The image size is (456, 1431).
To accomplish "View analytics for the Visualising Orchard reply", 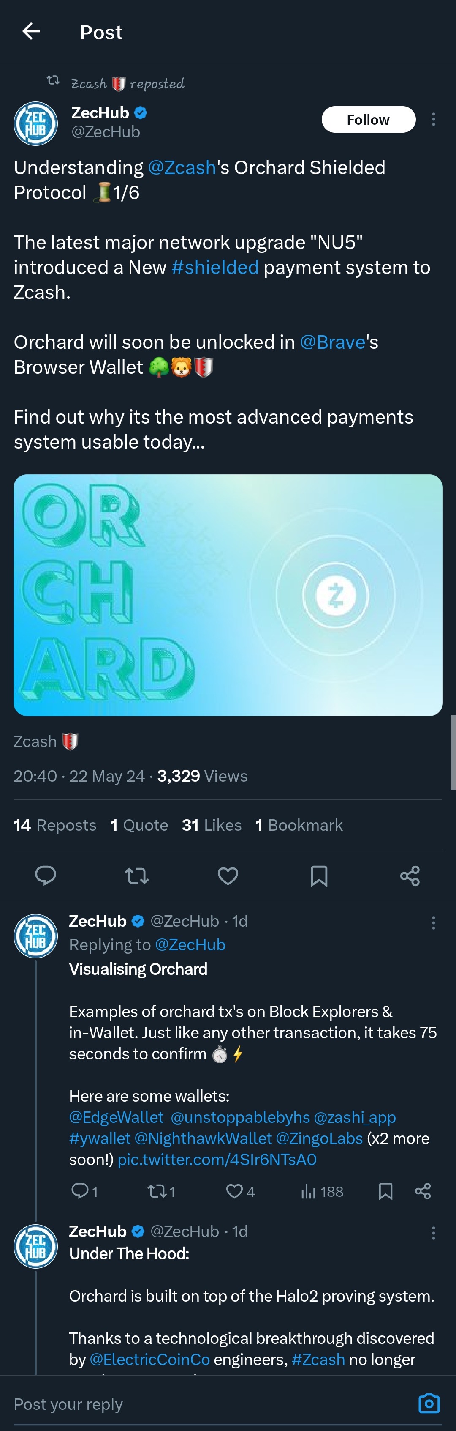I will pos(309,1191).
